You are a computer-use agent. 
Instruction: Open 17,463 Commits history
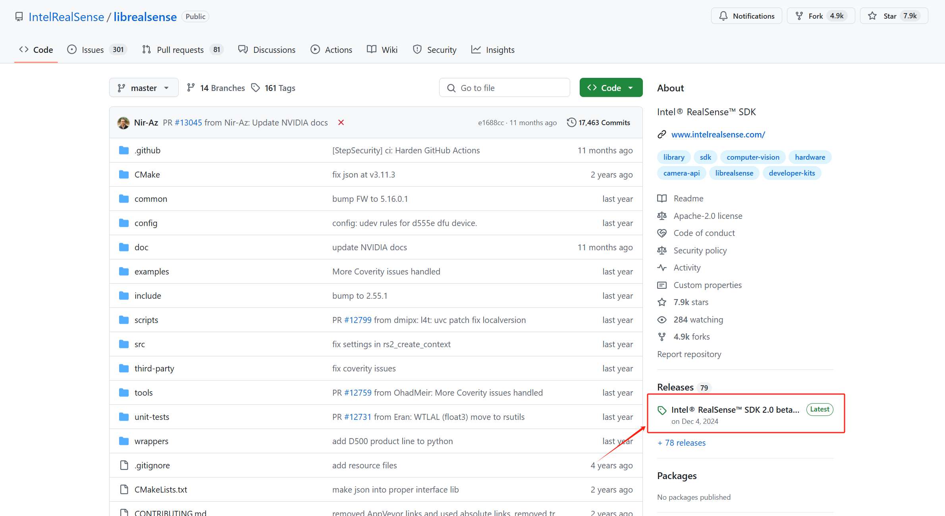(x=599, y=122)
